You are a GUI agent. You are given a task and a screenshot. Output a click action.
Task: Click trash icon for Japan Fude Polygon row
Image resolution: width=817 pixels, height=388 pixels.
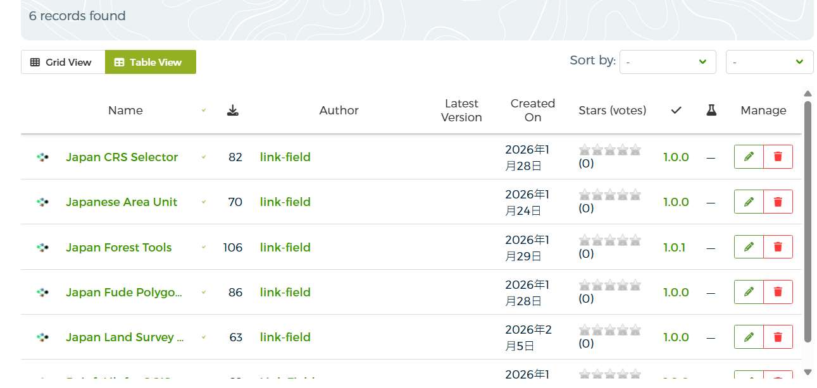pyautogui.click(x=778, y=292)
